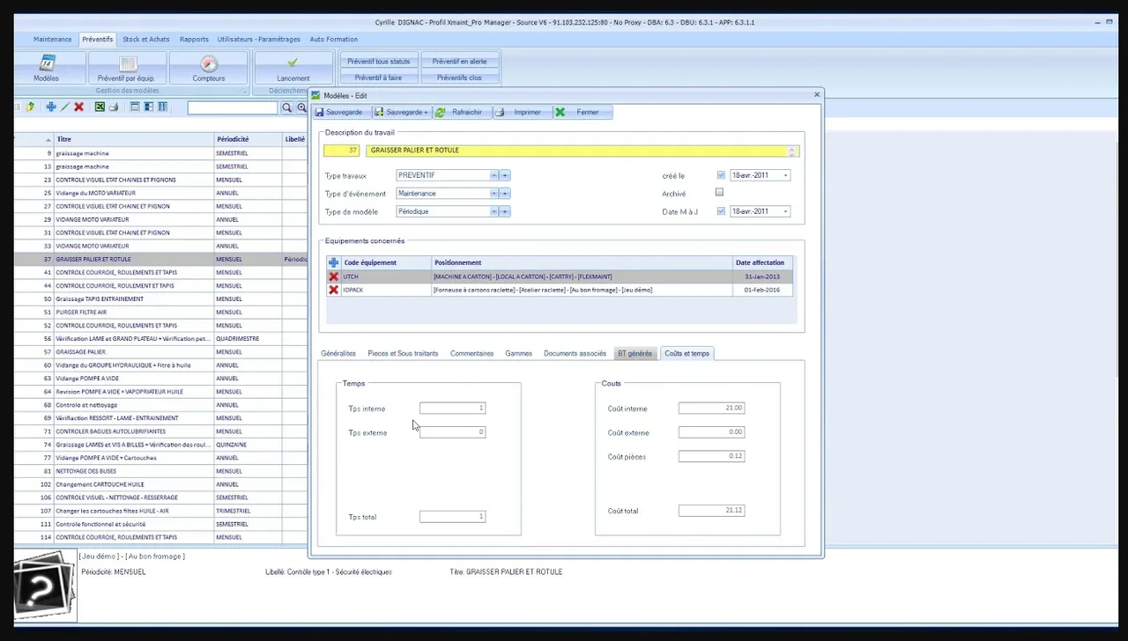
Task: Open the Documents associés tab
Action: click(575, 353)
